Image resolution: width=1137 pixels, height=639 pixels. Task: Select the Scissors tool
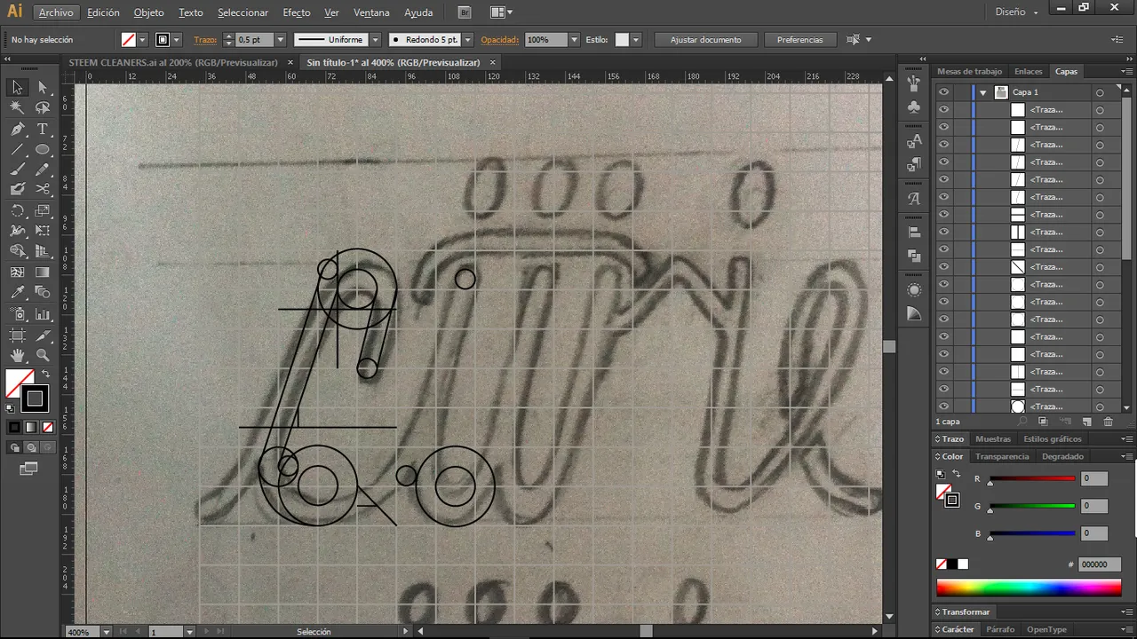click(42, 189)
